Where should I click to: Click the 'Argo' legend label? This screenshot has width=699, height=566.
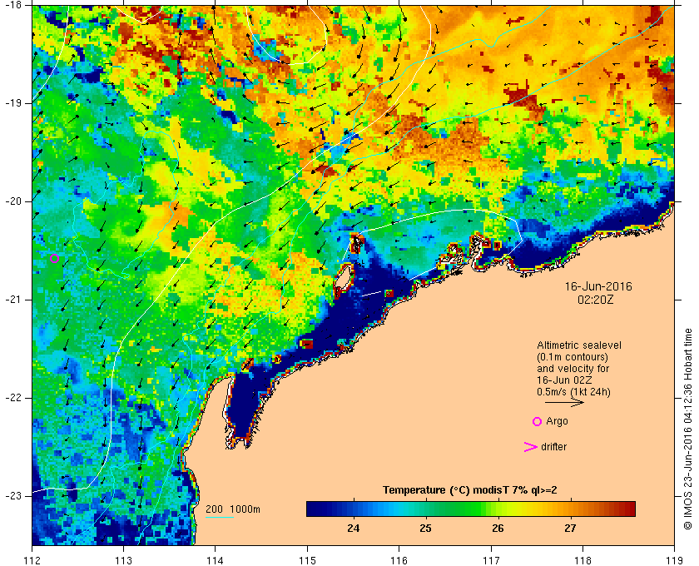(557, 421)
